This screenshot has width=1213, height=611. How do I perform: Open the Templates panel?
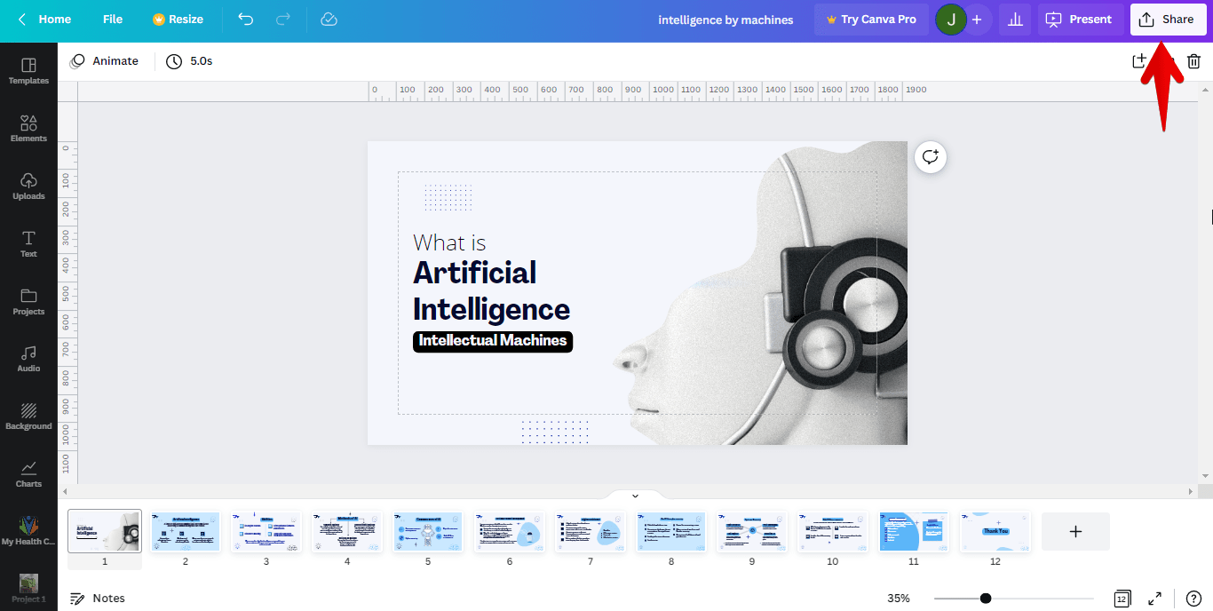[x=28, y=67]
